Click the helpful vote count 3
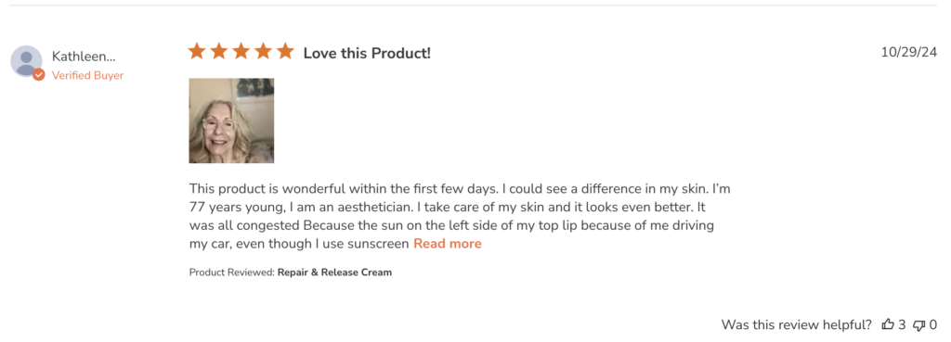This screenshot has height=342, width=951. point(902,325)
